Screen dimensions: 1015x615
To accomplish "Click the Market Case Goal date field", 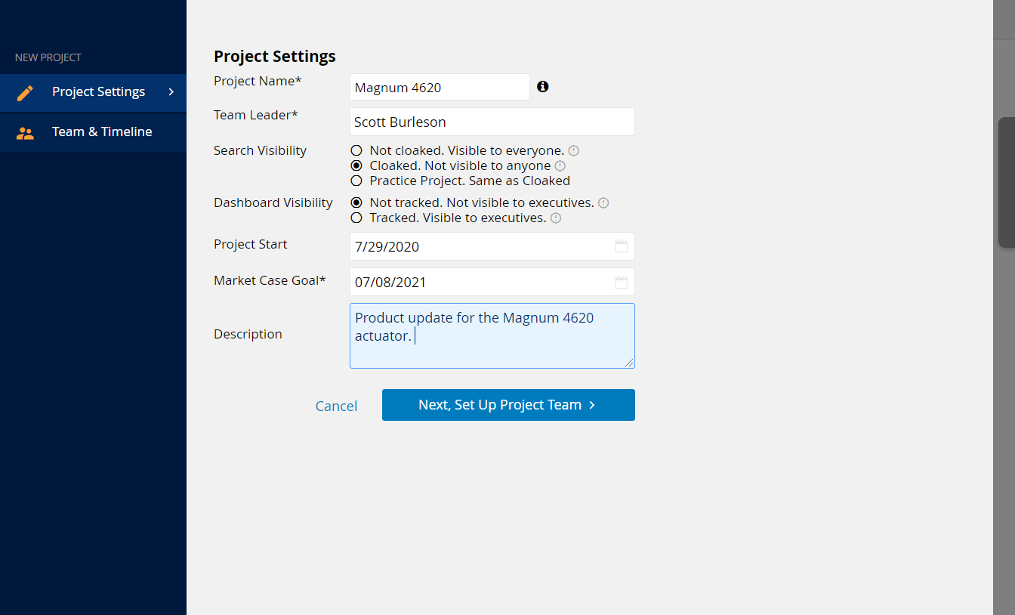I will pos(492,282).
